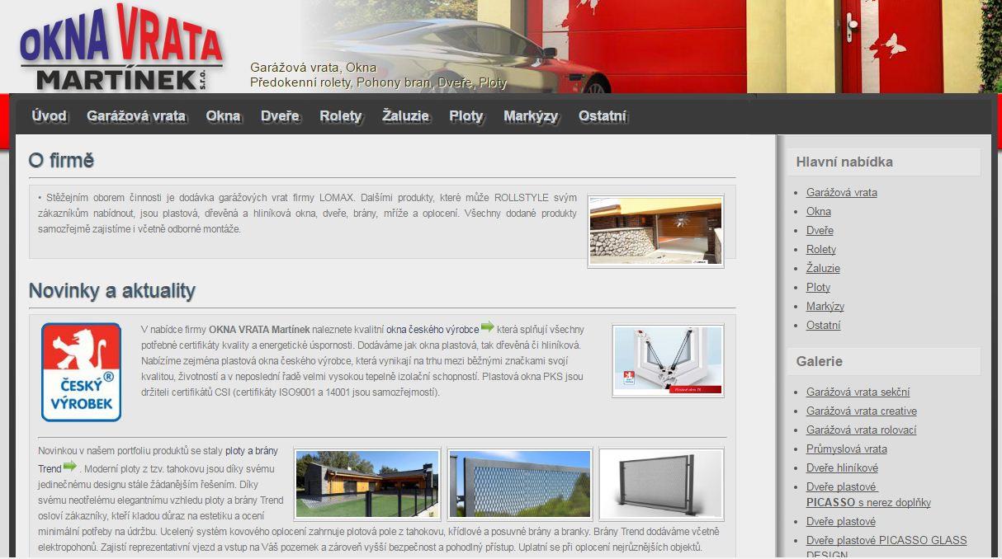The width and height of the screenshot is (1002, 559).
Task: Click Ploty link in Hlavní nabídka sidebar
Action: pos(818,288)
